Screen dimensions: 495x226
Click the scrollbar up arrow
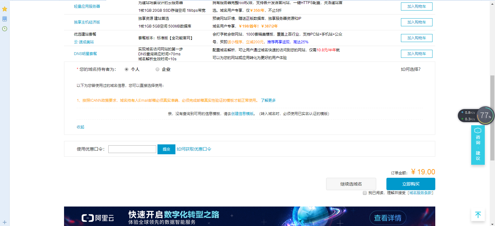492,4
